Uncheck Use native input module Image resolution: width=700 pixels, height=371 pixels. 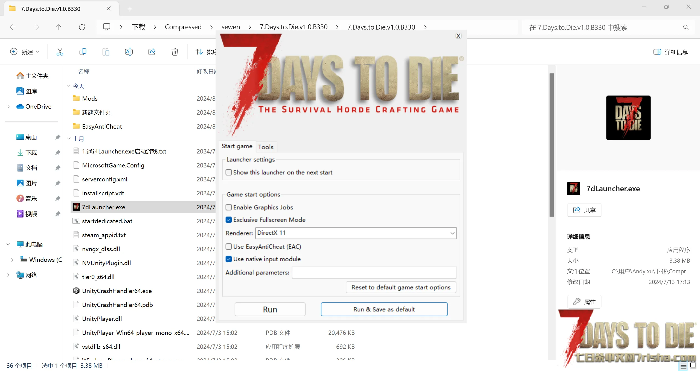(229, 259)
